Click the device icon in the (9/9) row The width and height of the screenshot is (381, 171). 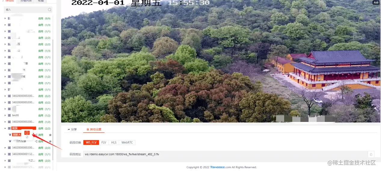pos(9,18)
